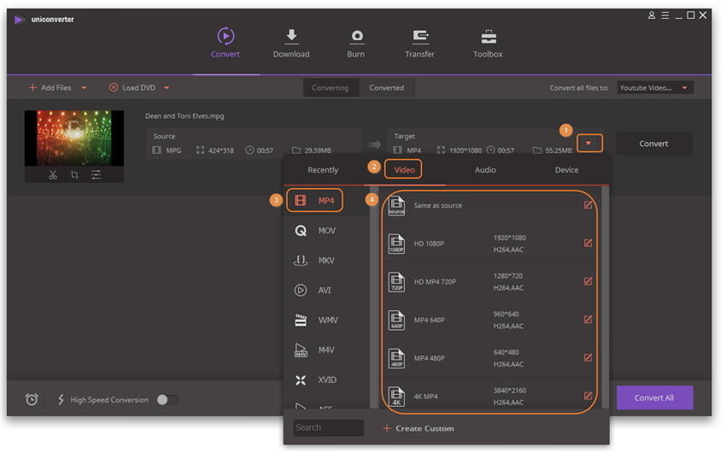Choose MKV format in list

[x=326, y=261]
